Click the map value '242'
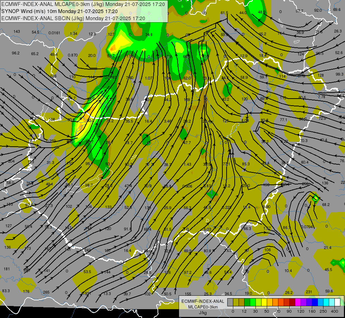This screenshot has height=318, width=345. (87, 250)
